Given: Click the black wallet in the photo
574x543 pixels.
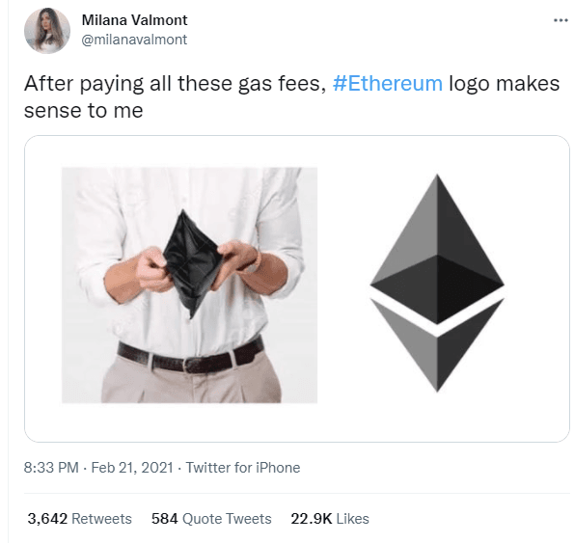Looking at the screenshot, I should pos(192,263).
